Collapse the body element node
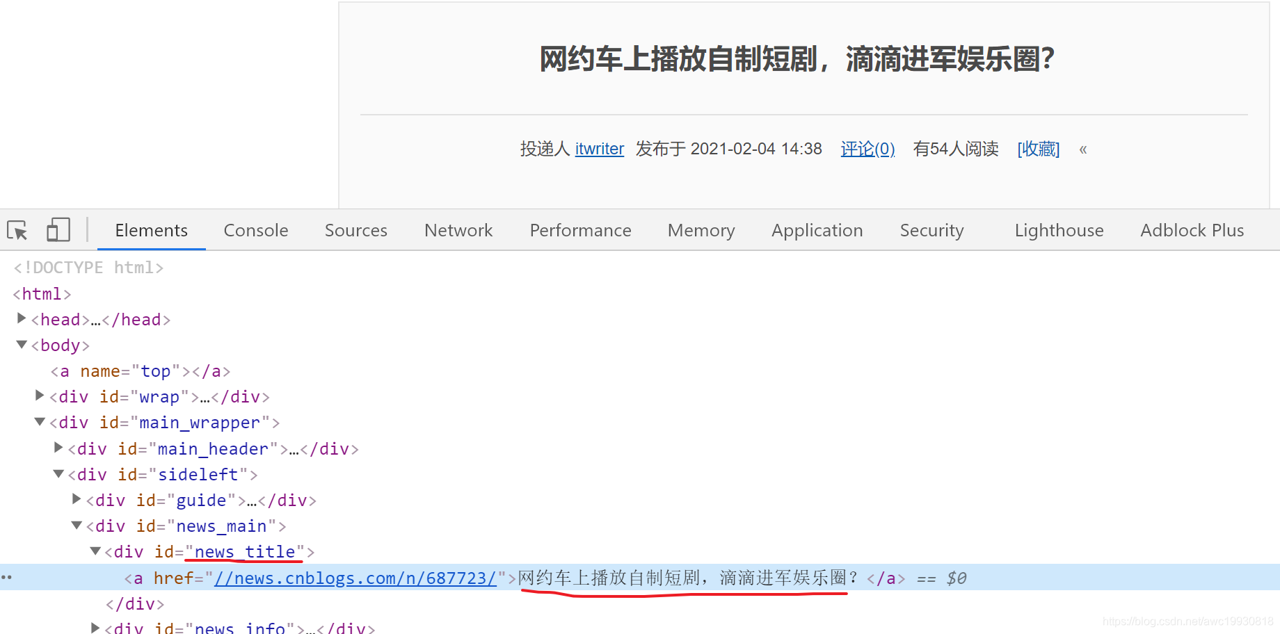 (x=22, y=344)
